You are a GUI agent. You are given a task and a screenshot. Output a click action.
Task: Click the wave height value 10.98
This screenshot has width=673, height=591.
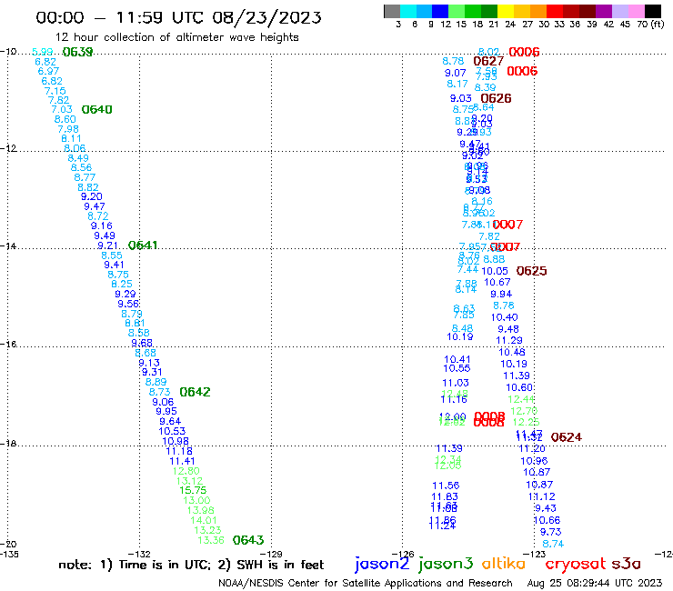(176, 442)
